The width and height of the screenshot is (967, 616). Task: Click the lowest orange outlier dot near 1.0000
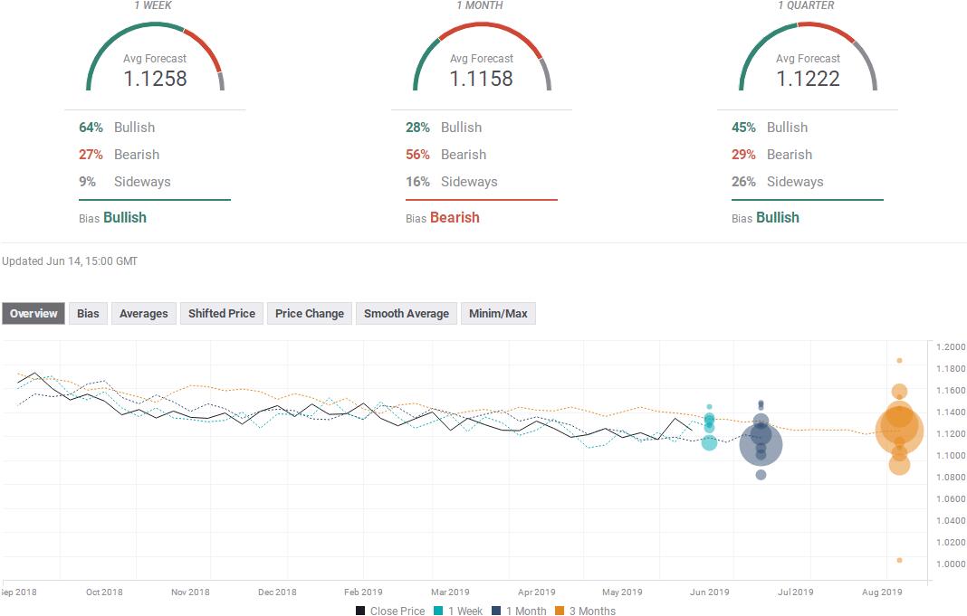[899, 560]
